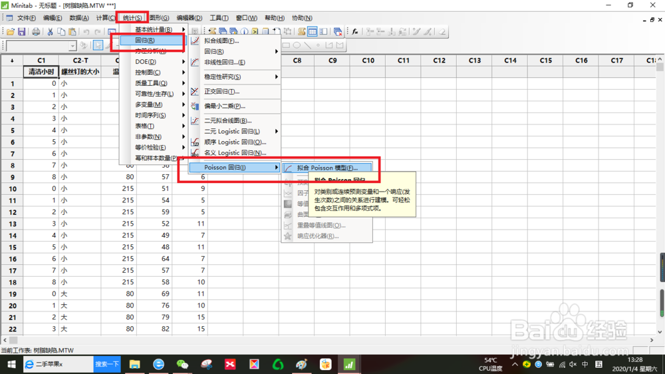Click the highlighted worksheet grid toolbar icon

pos(313,31)
